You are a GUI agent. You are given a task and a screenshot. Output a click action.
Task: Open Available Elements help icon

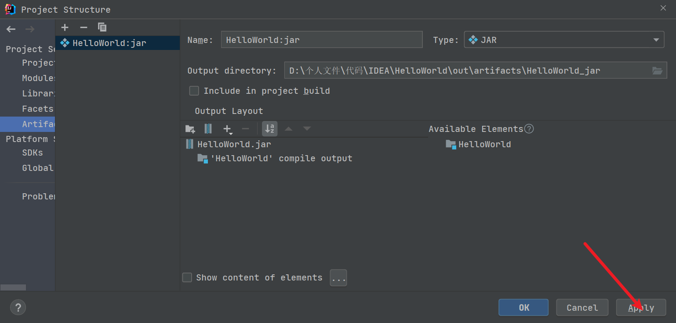click(x=529, y=129)
